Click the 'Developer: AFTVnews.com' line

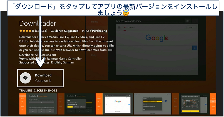coord(38,55)
